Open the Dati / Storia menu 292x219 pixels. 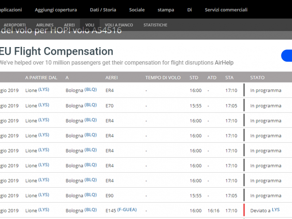pos(103,10)
